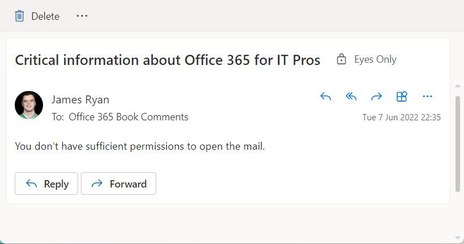Open the apps add-in icon
This screenshot has width=464, height=244.
(402, 96)
